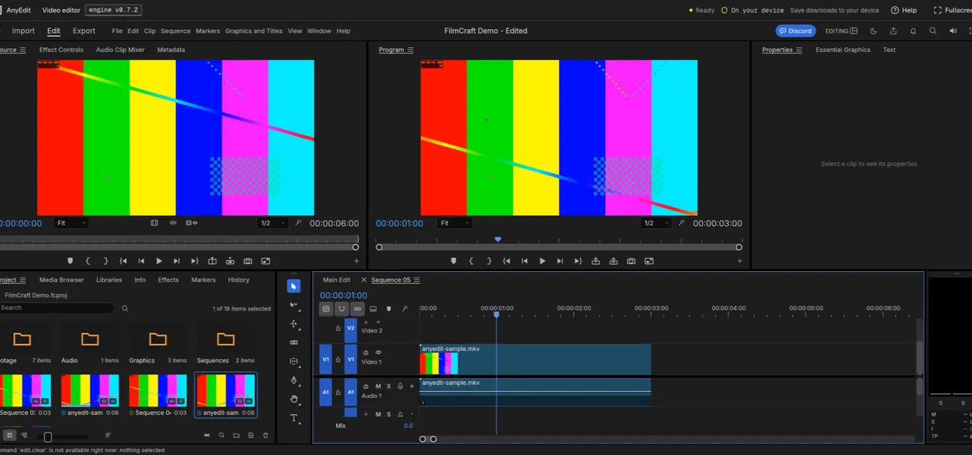
Task: Open timeline display settings wrench
Action: [405, 309]
